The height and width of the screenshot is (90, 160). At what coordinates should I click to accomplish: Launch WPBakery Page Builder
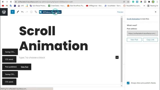50,12
